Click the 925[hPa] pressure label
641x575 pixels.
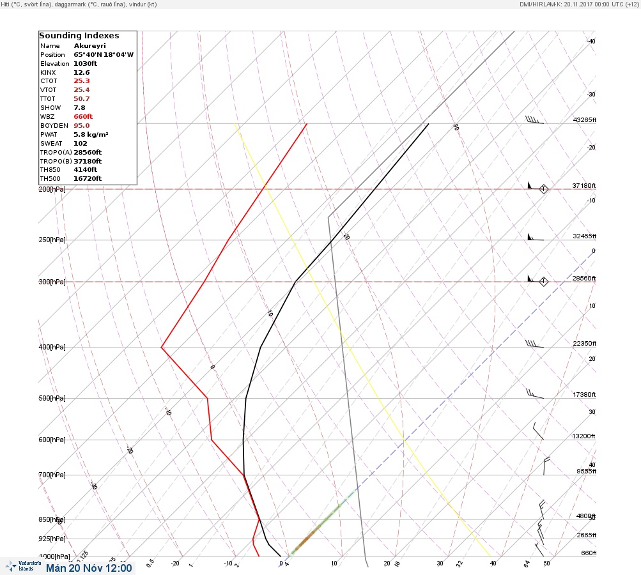pos(52,539)
